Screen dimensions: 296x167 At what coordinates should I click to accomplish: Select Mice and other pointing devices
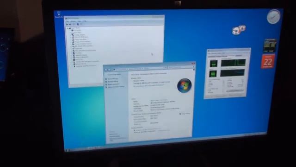click(84, 51)
